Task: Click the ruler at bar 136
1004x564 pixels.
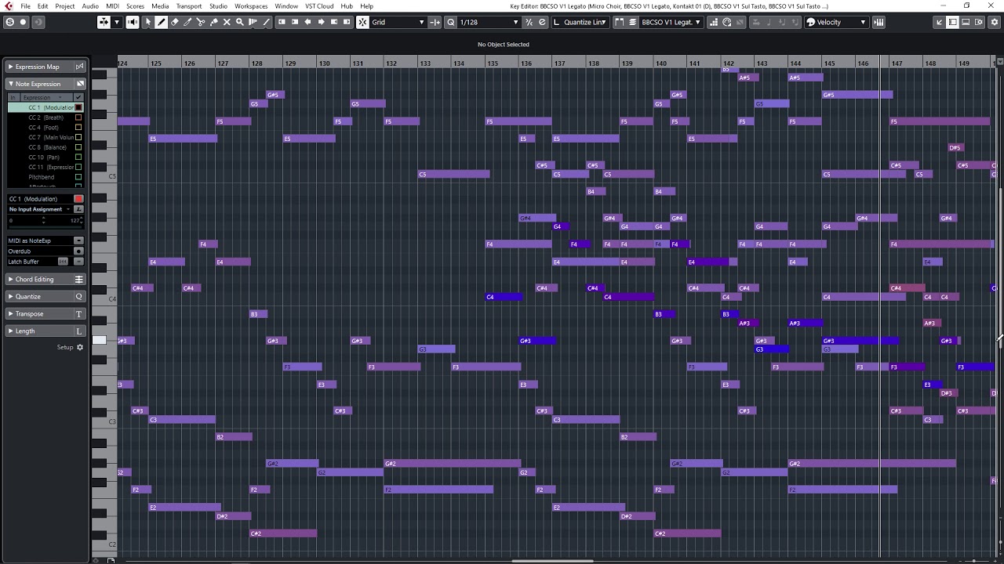Action: (x=526, y=63)
